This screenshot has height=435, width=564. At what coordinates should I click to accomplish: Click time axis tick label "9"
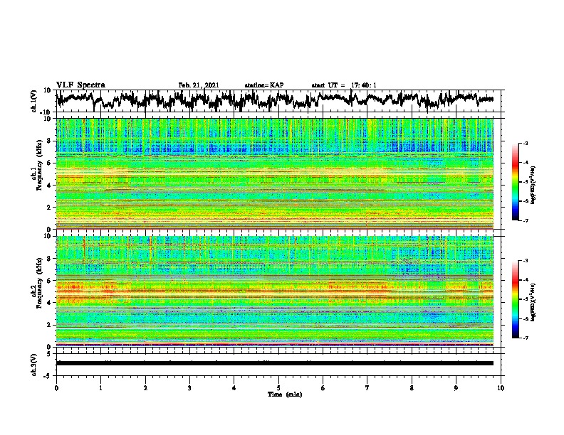tap(456, 388)
